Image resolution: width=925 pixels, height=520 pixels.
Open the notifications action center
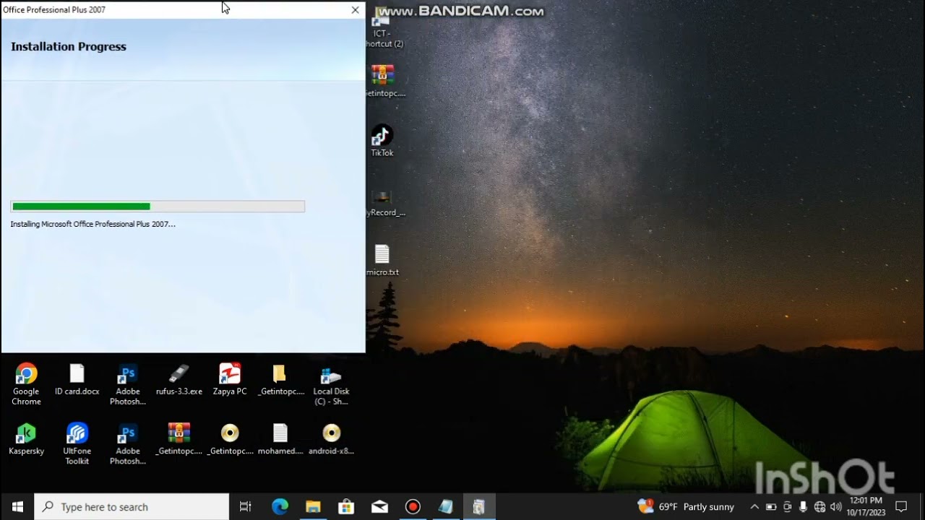coord(901,507)
